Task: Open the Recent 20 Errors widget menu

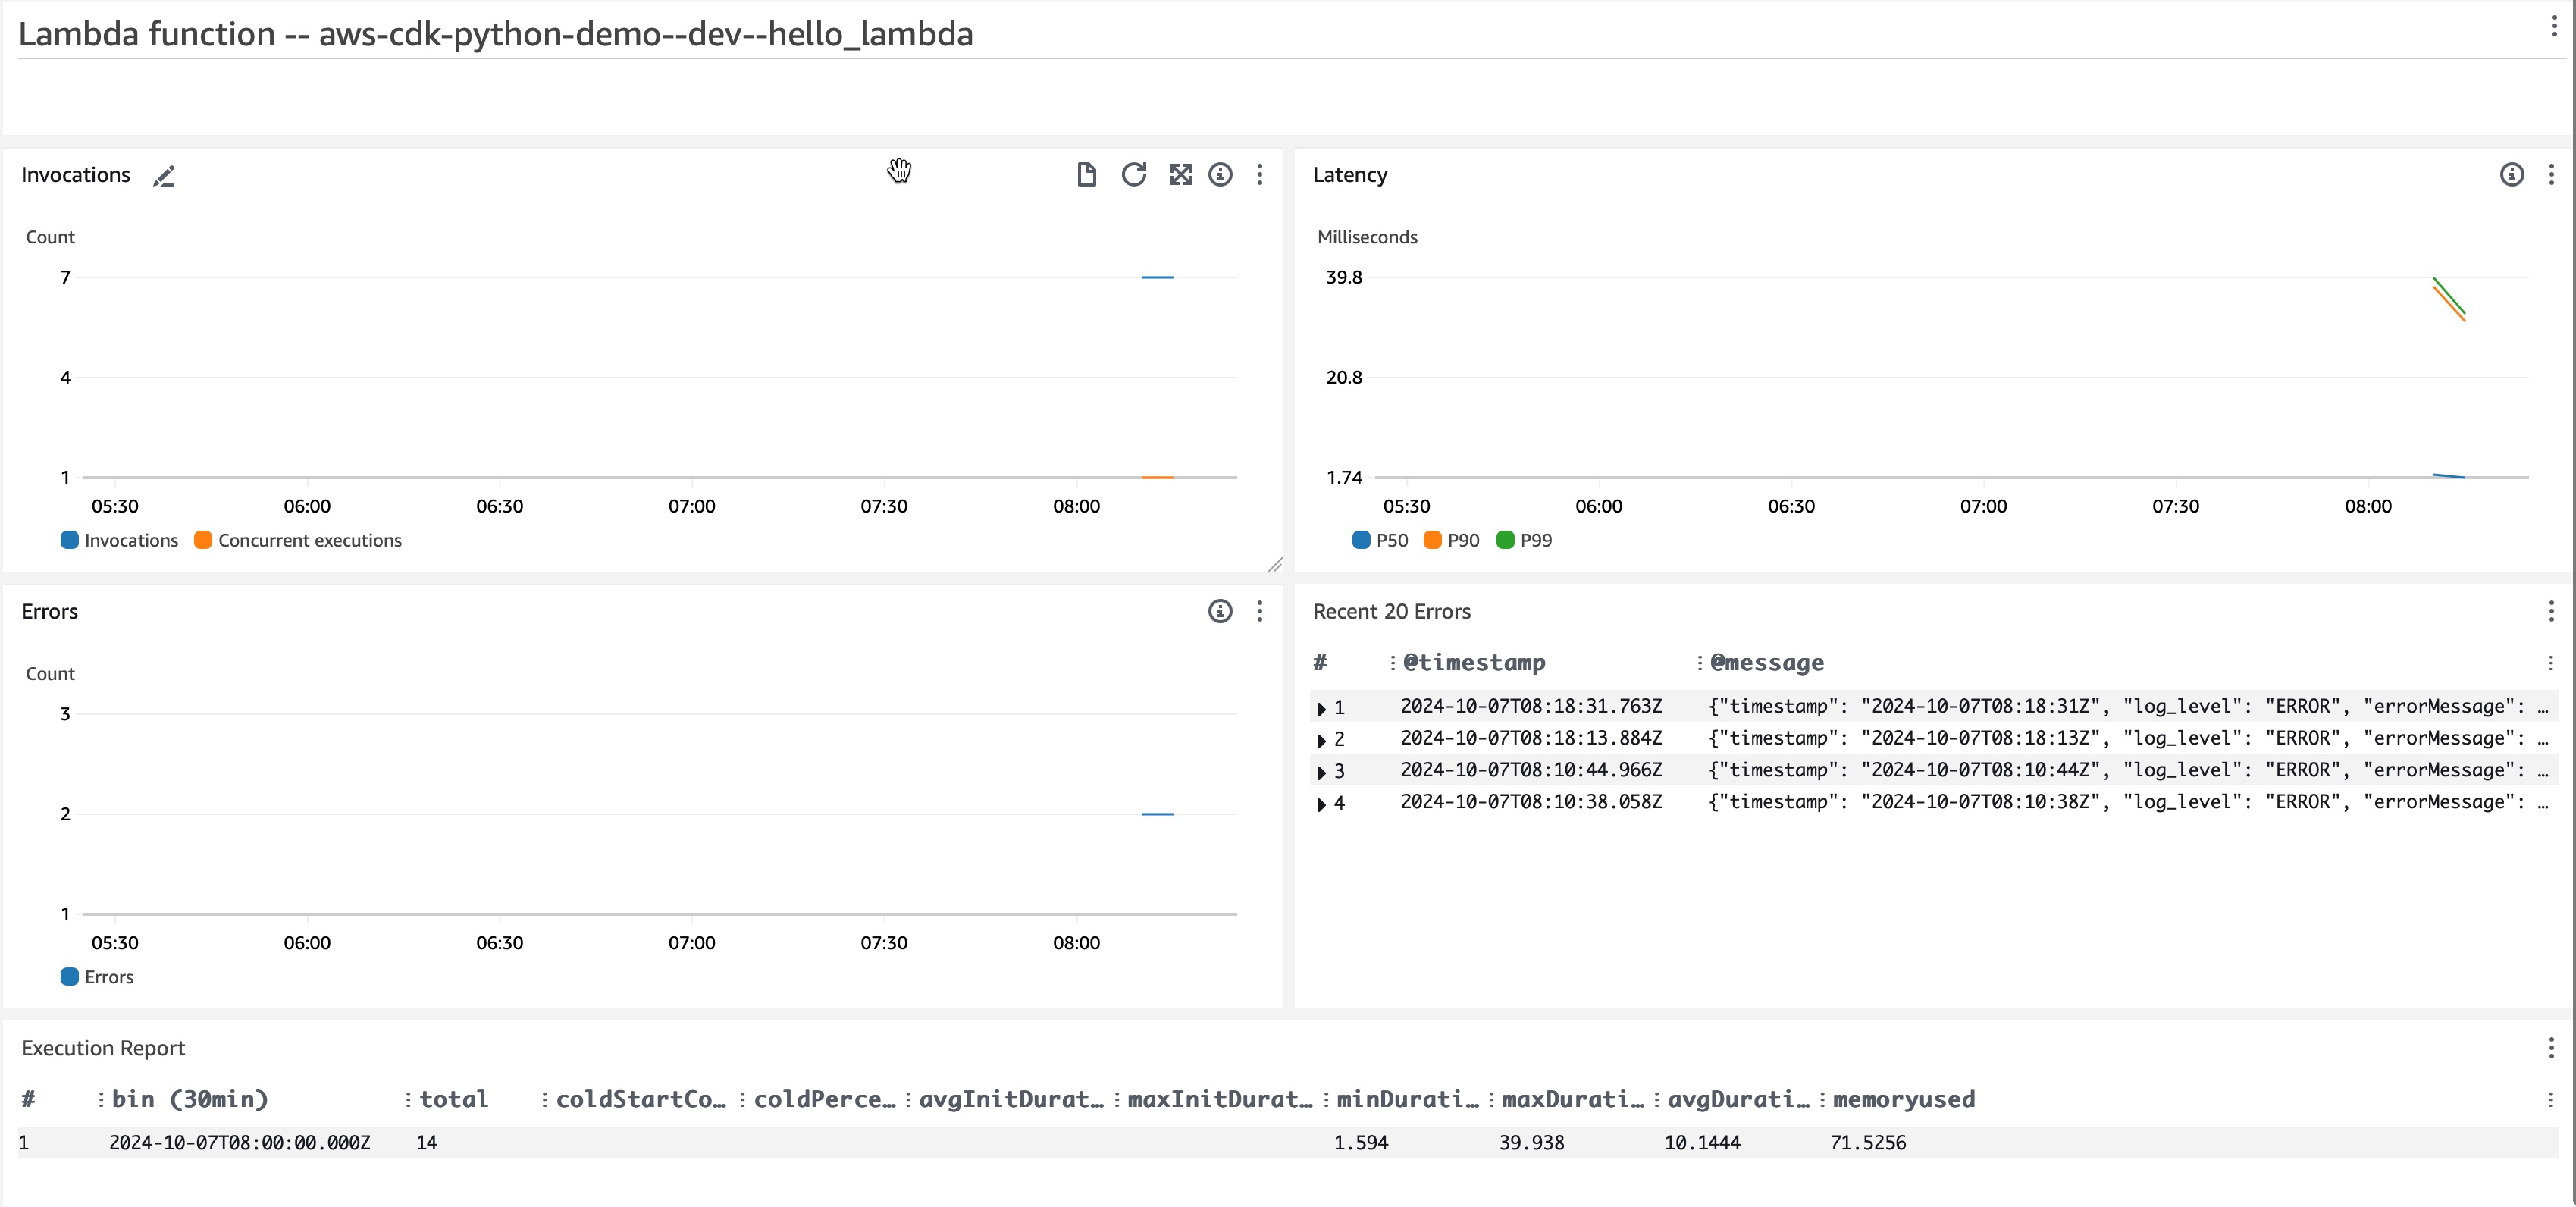Action: point(2551,610)
